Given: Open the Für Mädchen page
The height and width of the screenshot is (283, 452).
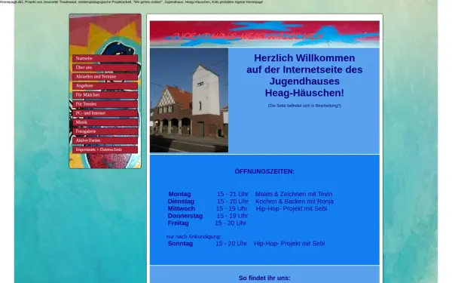Looking at the screenshot, I should pos(105,95).
